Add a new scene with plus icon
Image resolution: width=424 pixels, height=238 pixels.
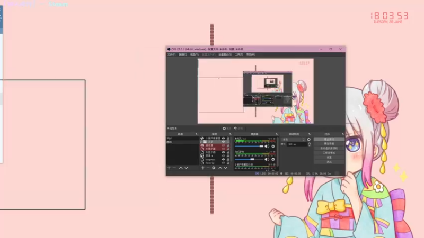(169, 168)
